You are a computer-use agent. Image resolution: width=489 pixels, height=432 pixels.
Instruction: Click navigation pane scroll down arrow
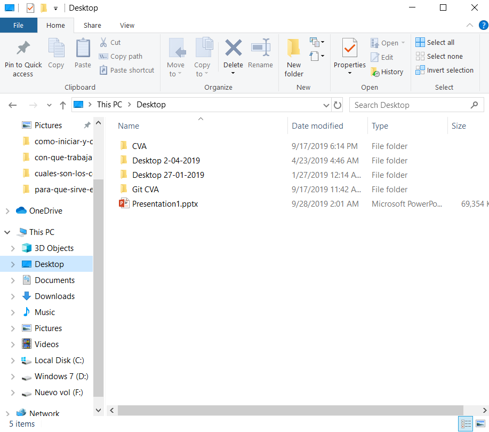[x=98, y=410]
